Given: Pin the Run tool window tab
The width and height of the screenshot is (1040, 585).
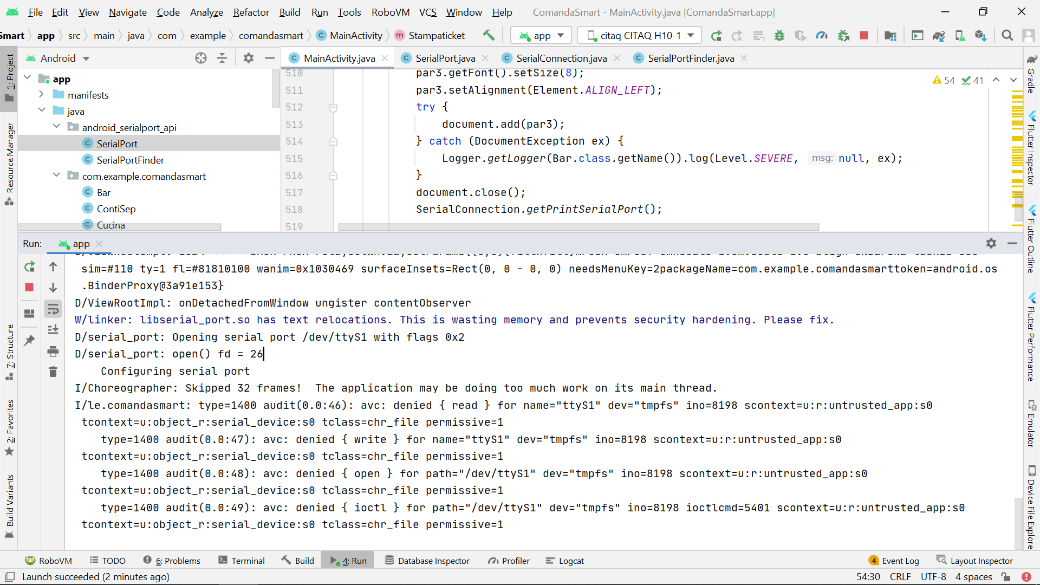Looking at the screenshot, I should pos(29,340).
